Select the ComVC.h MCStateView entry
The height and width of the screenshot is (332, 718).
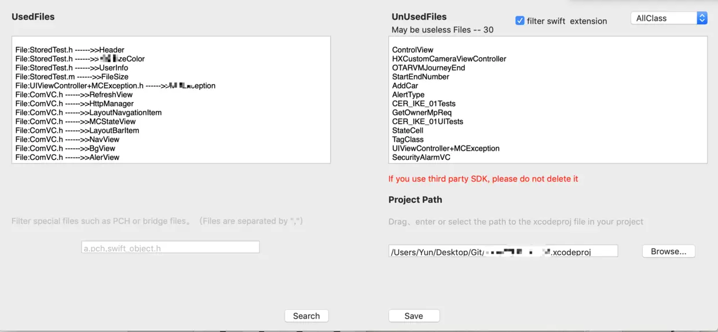tap(76, 122)
